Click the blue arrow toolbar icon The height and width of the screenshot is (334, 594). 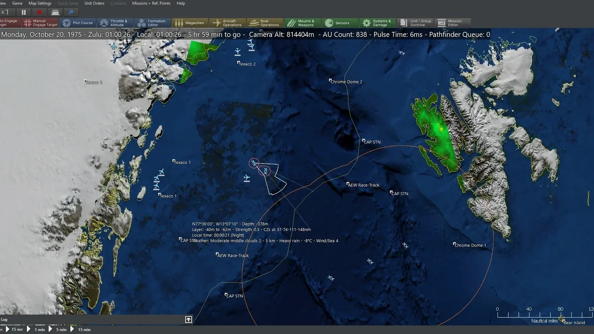coord(71,13)
